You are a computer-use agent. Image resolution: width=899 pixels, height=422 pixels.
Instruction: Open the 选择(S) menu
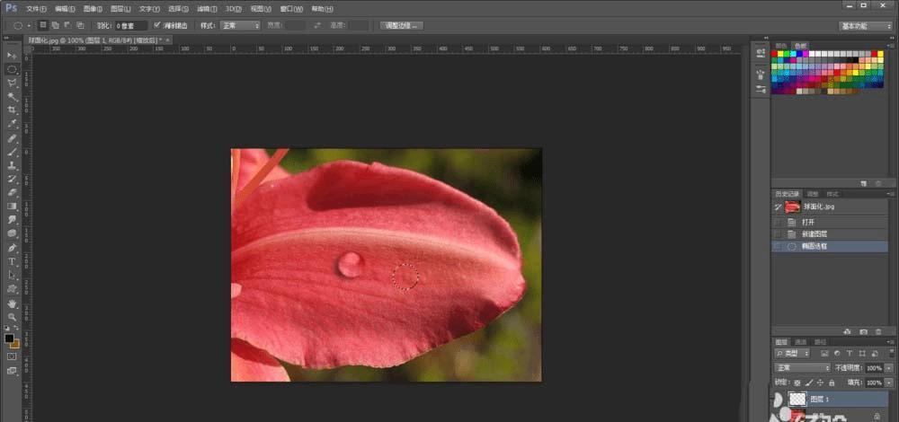pyautogui.click(x=178, y=7)
